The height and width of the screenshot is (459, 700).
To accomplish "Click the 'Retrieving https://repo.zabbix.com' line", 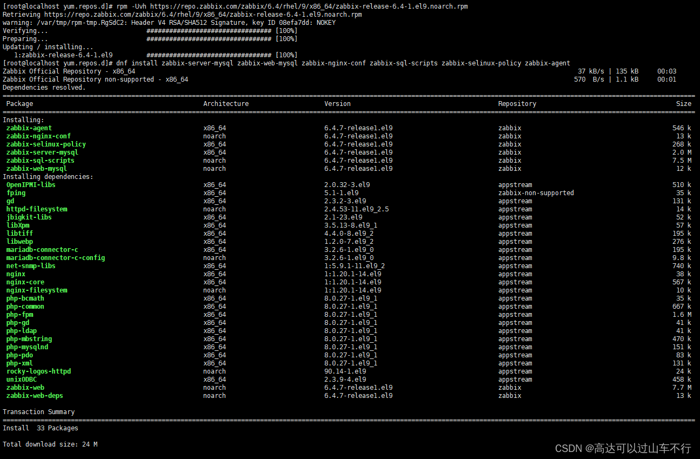I will pyautogui.click(x=183, y=15).
